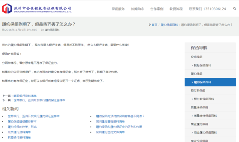Open 新闻动态 navigation menu
The image size is (239, 142).
point(138,9)
